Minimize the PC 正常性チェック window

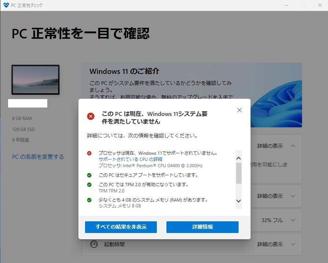(287, 5)
